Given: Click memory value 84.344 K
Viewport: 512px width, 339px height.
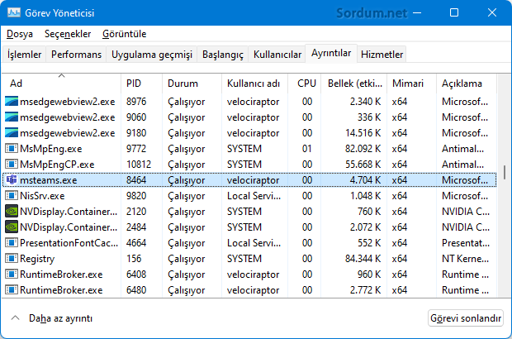Looking at the screenshot, I should [363, 259].
